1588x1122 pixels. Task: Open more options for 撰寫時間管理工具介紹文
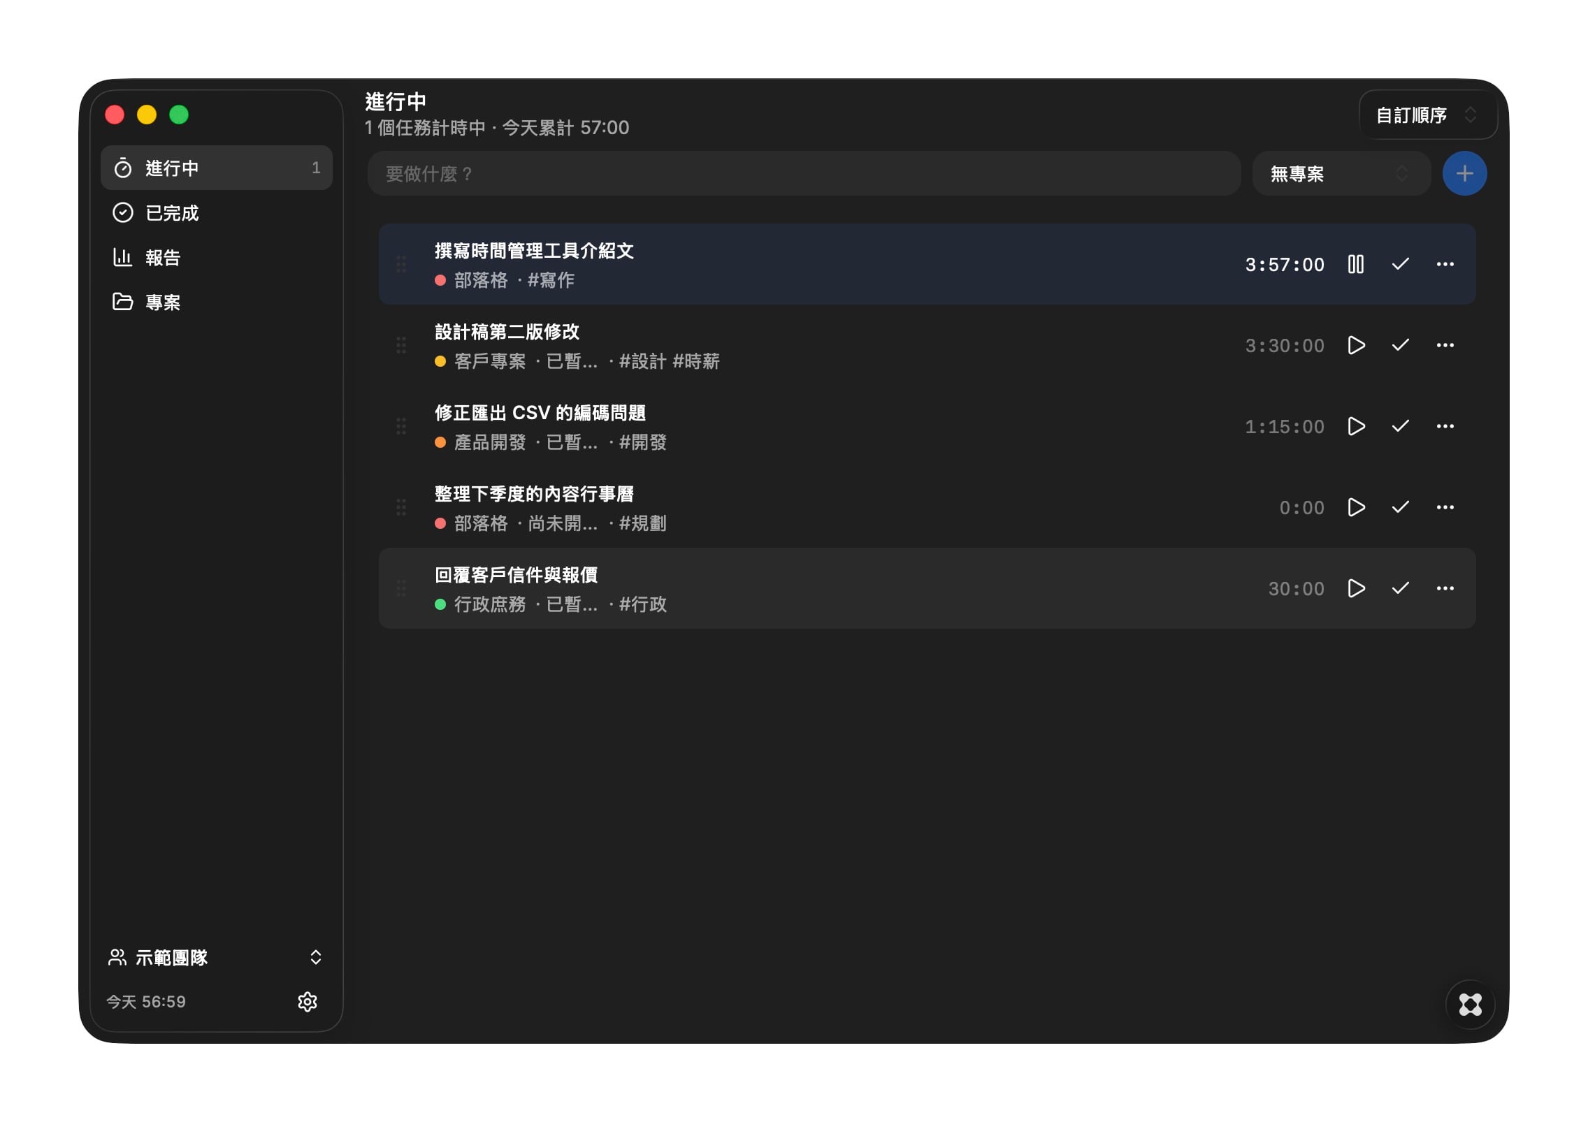(1445, 264)
